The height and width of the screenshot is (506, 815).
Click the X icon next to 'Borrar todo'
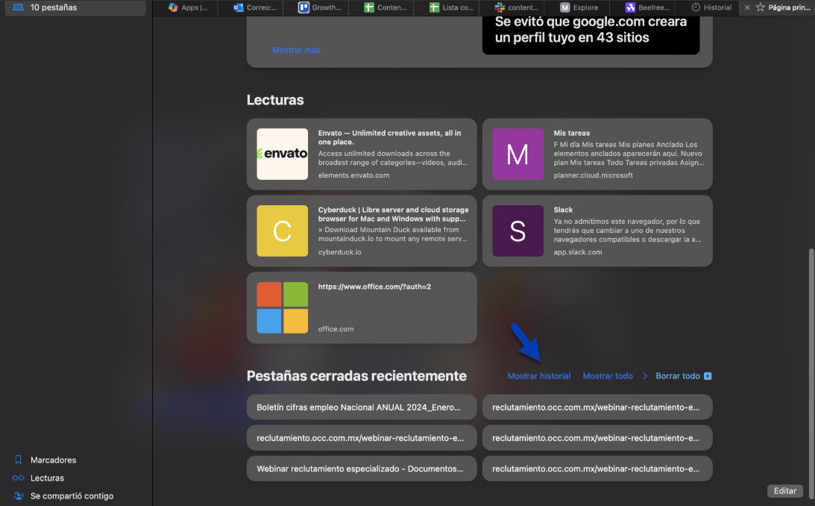coord(708,376)
